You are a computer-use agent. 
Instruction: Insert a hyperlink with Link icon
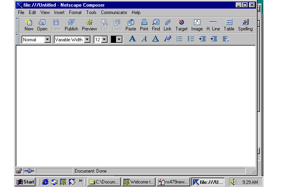pos(168,25)
